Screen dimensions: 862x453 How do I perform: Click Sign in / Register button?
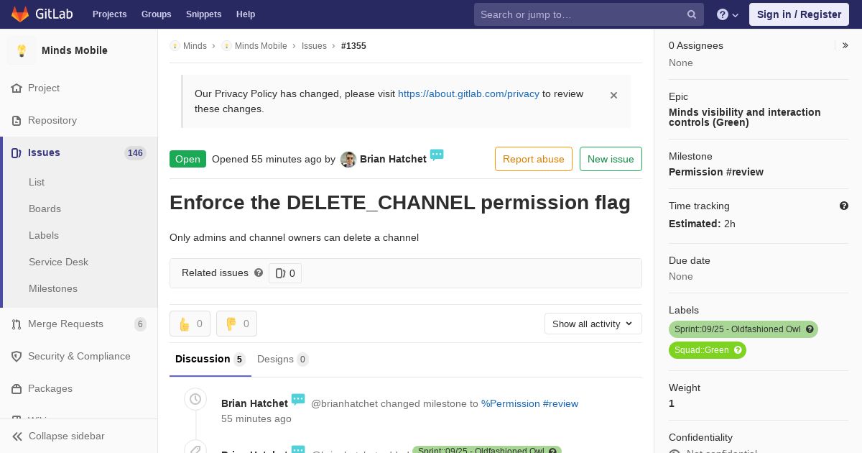(x=799, y=14)
